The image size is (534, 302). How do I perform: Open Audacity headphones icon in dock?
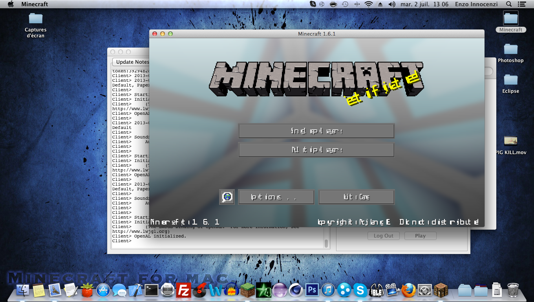tap(232, 290)
